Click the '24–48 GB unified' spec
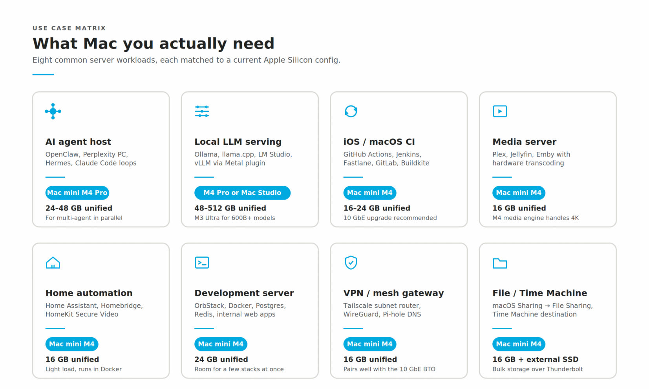Screen dimensions: 649x389 pyautogui.click(x=79, y=208)
